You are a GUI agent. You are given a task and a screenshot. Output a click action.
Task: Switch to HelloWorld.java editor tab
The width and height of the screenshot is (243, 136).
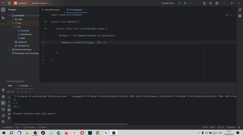pos(50,10)
